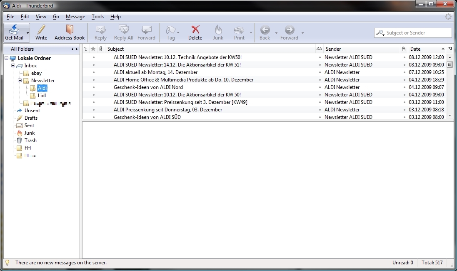Toggle junk dot for 08.12.2009 12:00 message
Image resolution: width=457 pixels, height=271 pixels.
(x=404, y=57)
